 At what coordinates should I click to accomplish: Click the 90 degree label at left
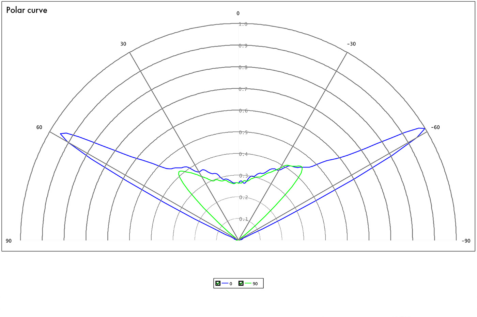[x=9, y=241]
